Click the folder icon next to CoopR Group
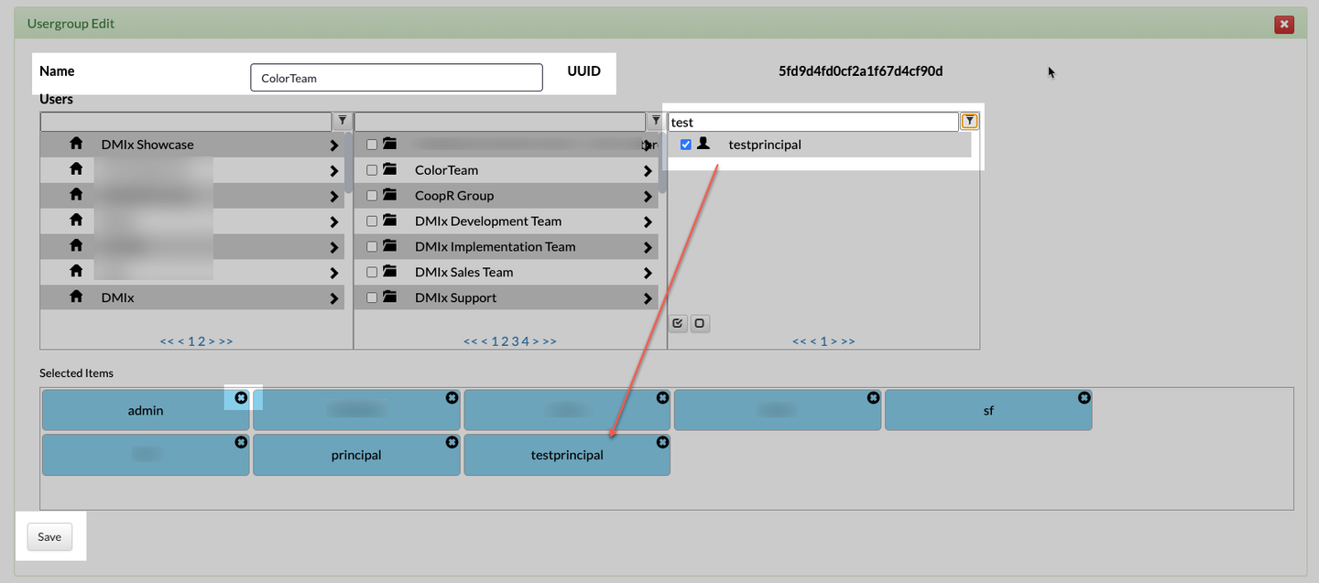 pyautogui.click(x=390, y=195)
